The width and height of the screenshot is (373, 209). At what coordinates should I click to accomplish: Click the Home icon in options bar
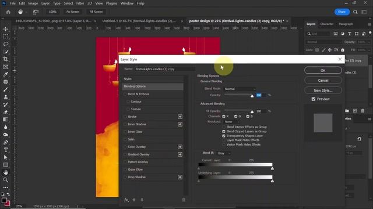pyautogui.click(x=8, y=12)
